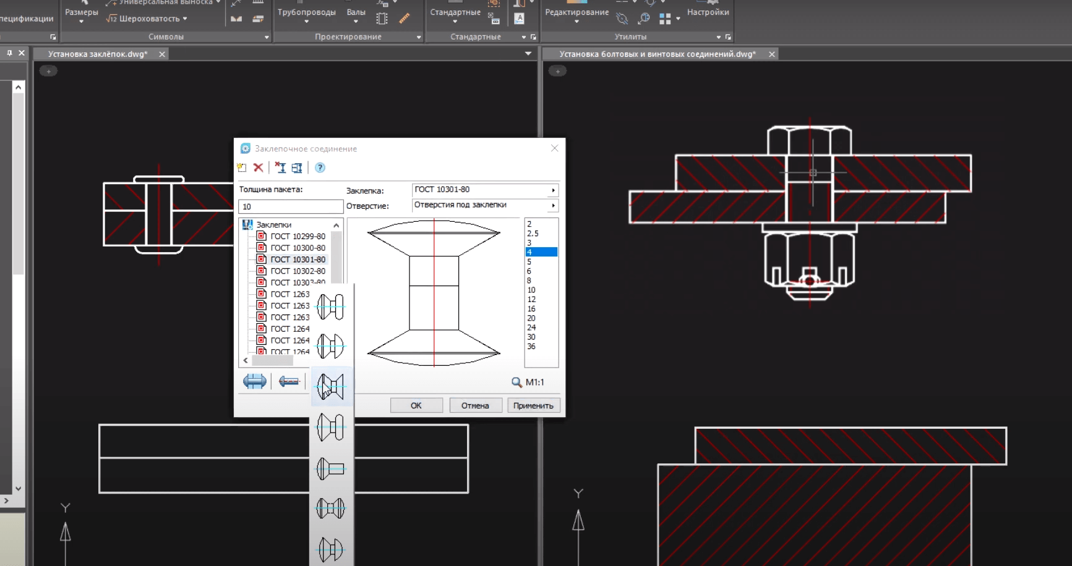Click the tree vertical scrollbar thumb
The width and height of the screenshot is (1072, 566).
tap(337, 256)
